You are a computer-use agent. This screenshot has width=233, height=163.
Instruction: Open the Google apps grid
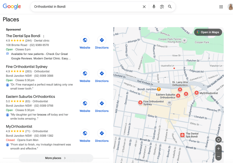(221, 7)
